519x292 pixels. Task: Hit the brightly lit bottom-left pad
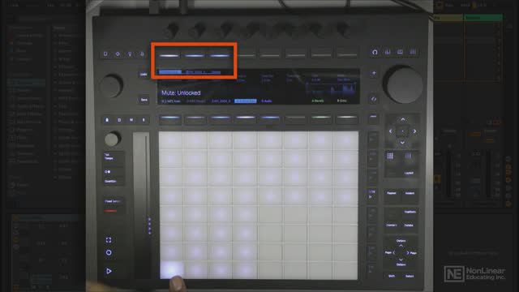coord(171,270)
